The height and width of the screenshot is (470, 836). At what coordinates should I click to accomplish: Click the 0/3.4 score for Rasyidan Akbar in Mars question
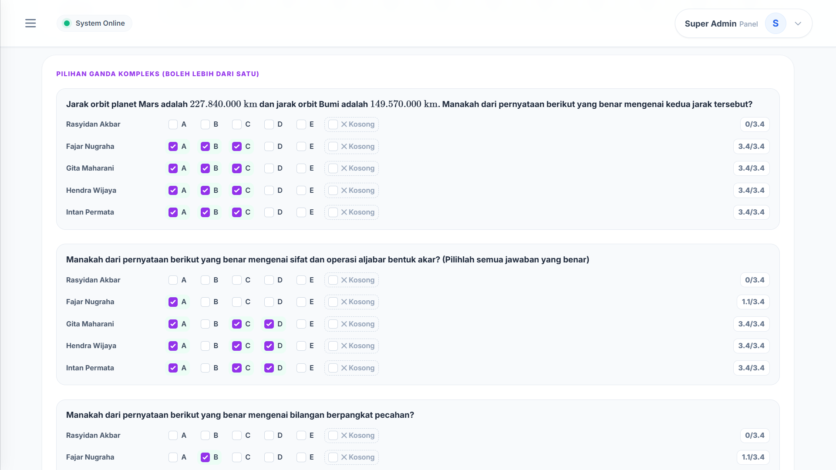(x=755, y=124)
